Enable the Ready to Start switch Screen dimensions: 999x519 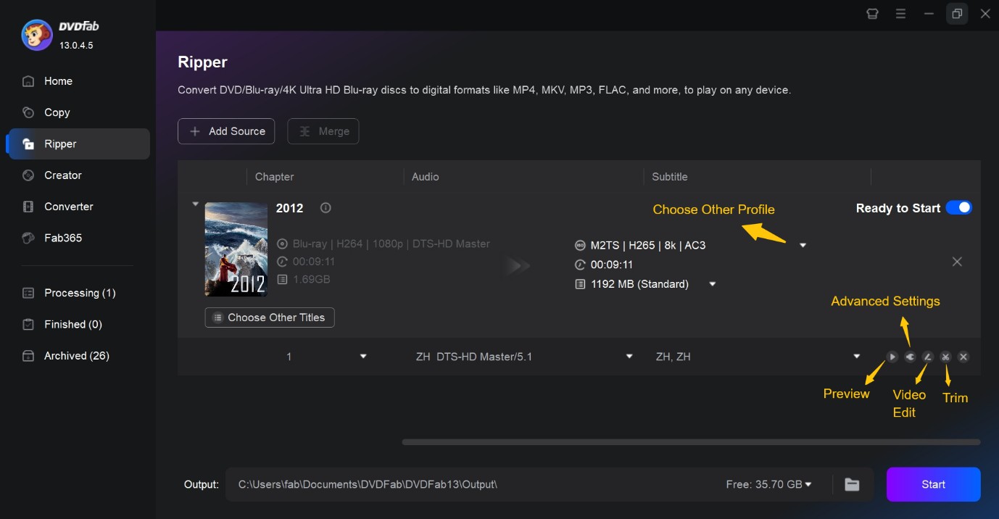958,207
